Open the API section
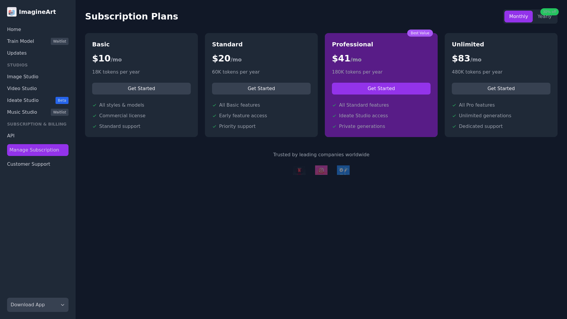This screenshot has height=319, width=567. pos(11,136)
